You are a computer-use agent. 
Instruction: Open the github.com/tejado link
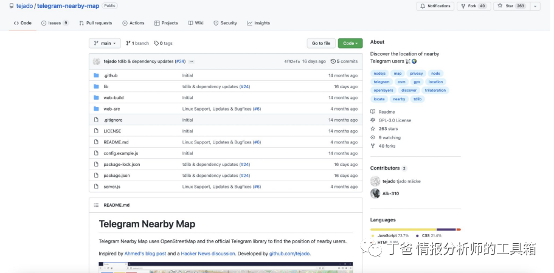click(289, 254)
